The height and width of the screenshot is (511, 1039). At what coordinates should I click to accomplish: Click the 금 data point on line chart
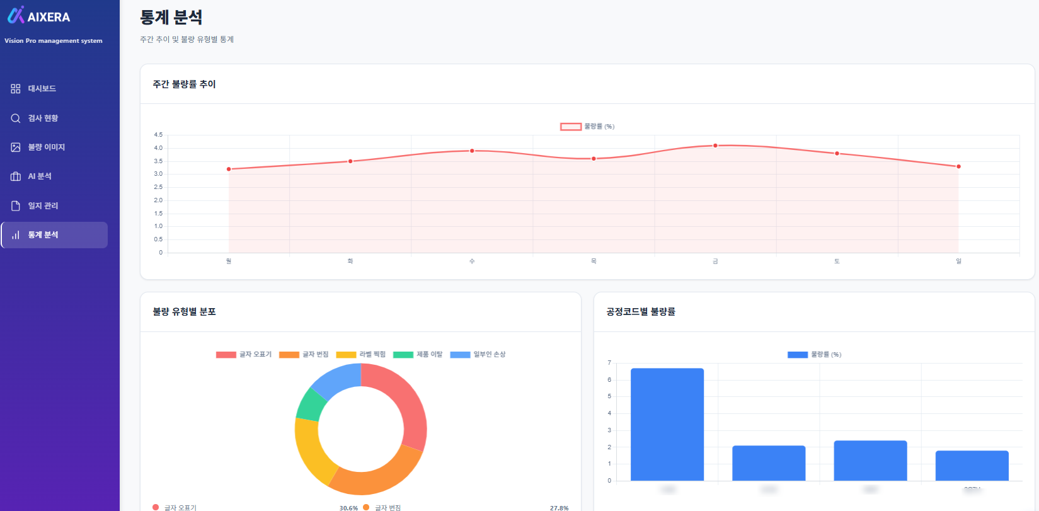click(715, 146)
